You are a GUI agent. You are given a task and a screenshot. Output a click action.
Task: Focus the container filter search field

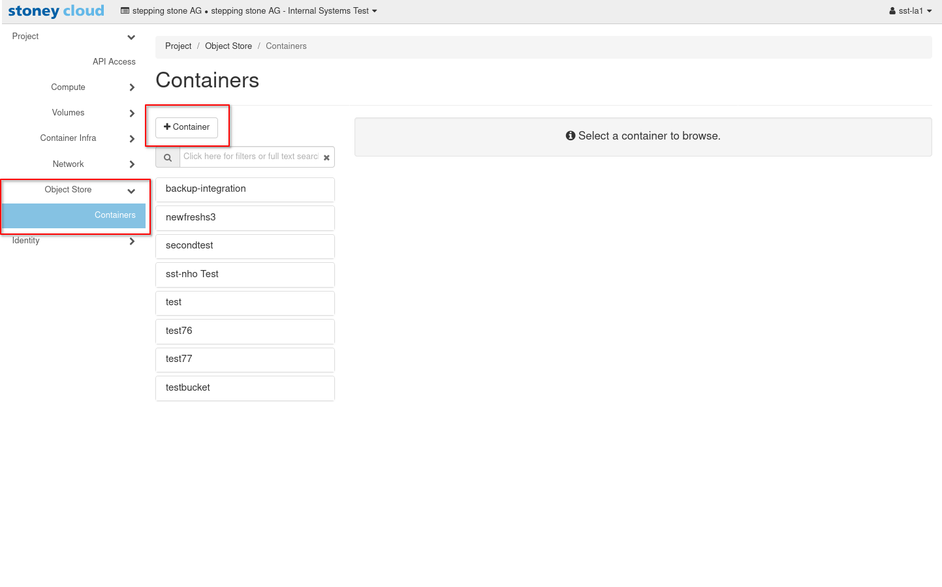[x=251, y=157]
